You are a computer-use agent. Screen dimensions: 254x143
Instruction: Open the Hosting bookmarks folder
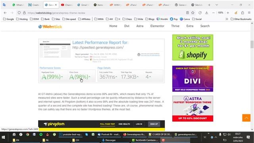pyautogui.click(x=22, y=19)
